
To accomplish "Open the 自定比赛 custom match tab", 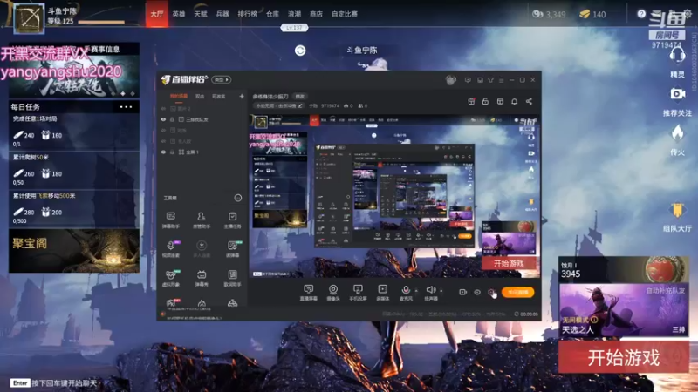I will tap(345, 14).
